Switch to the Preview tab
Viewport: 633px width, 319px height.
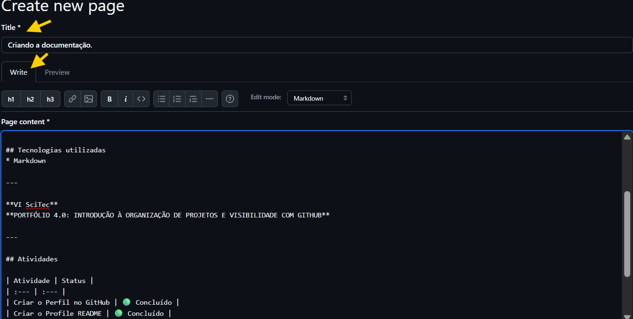57,72
